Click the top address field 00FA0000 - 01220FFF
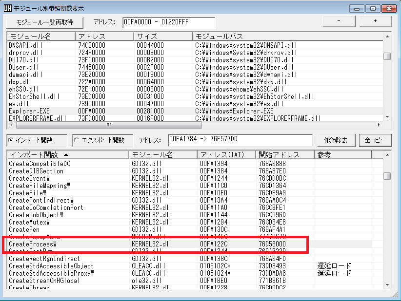This screenshot has height=301, width=401. (x=169, y=22)
